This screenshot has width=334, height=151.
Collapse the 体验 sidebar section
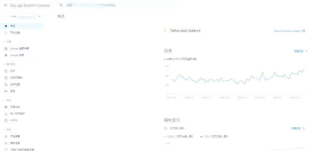tap(8, 100)
